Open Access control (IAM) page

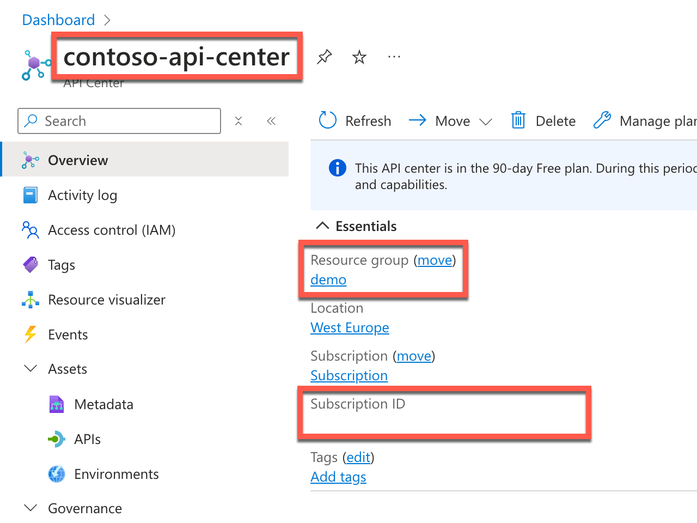112,230
